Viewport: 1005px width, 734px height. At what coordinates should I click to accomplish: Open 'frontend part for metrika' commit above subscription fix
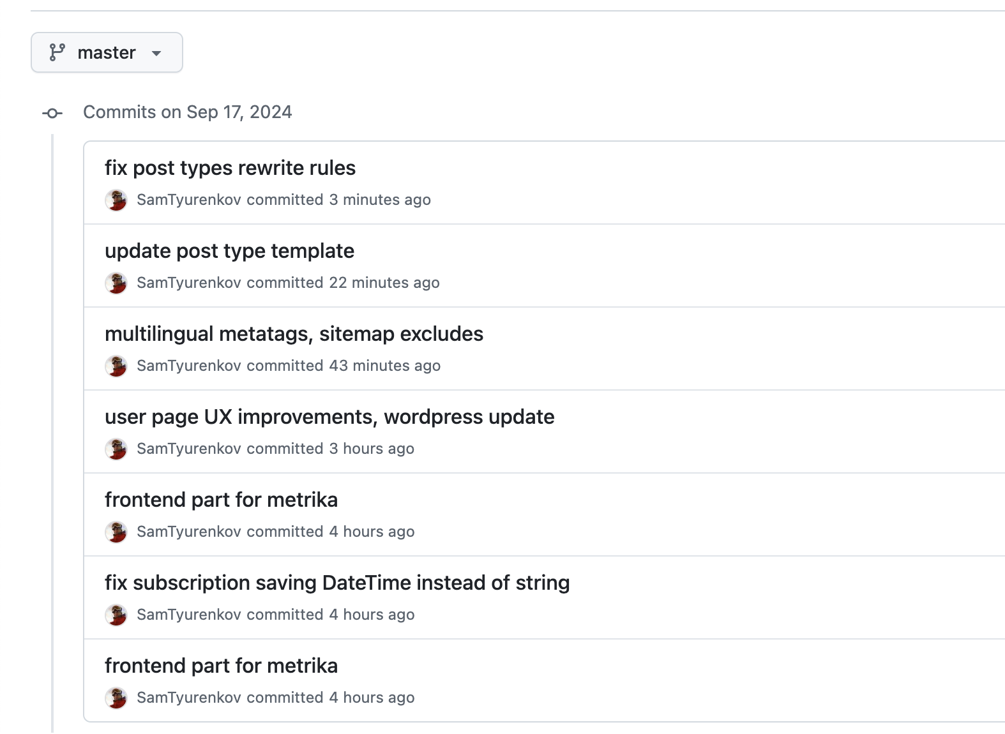[221, 500]
